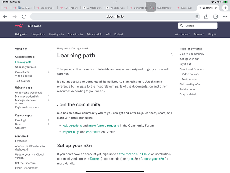Open the Forum external link

point(199,34)
